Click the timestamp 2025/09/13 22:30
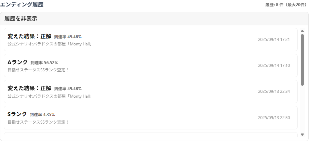This screenshot has width=309, height=141. 274,118
